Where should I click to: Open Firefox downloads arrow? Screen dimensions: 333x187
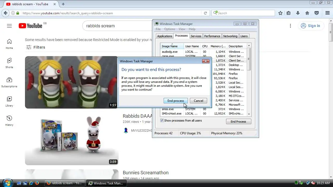[x=298, y=13]
